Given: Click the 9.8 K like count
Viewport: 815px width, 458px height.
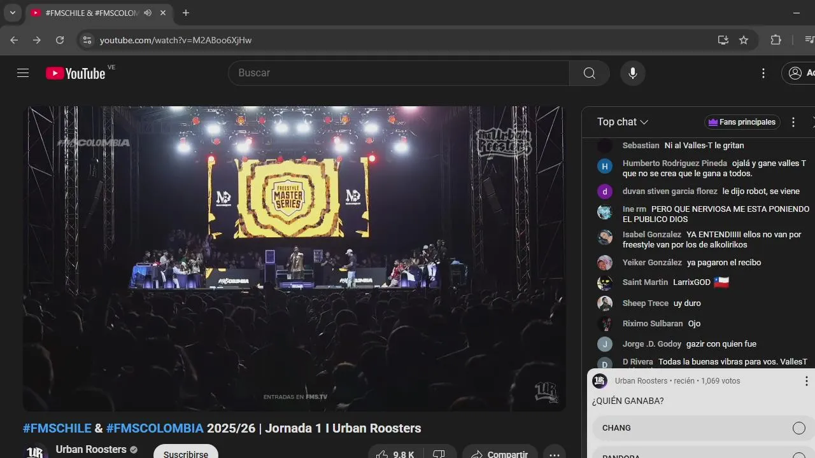Looking at the screenshot, I should pos(404,455).
